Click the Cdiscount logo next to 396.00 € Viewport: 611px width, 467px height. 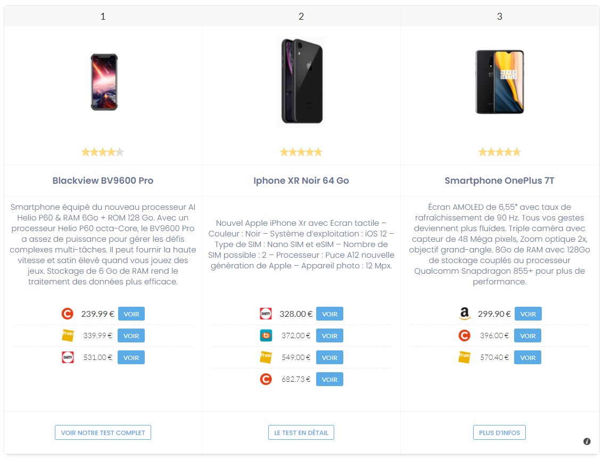coord(464,335)
